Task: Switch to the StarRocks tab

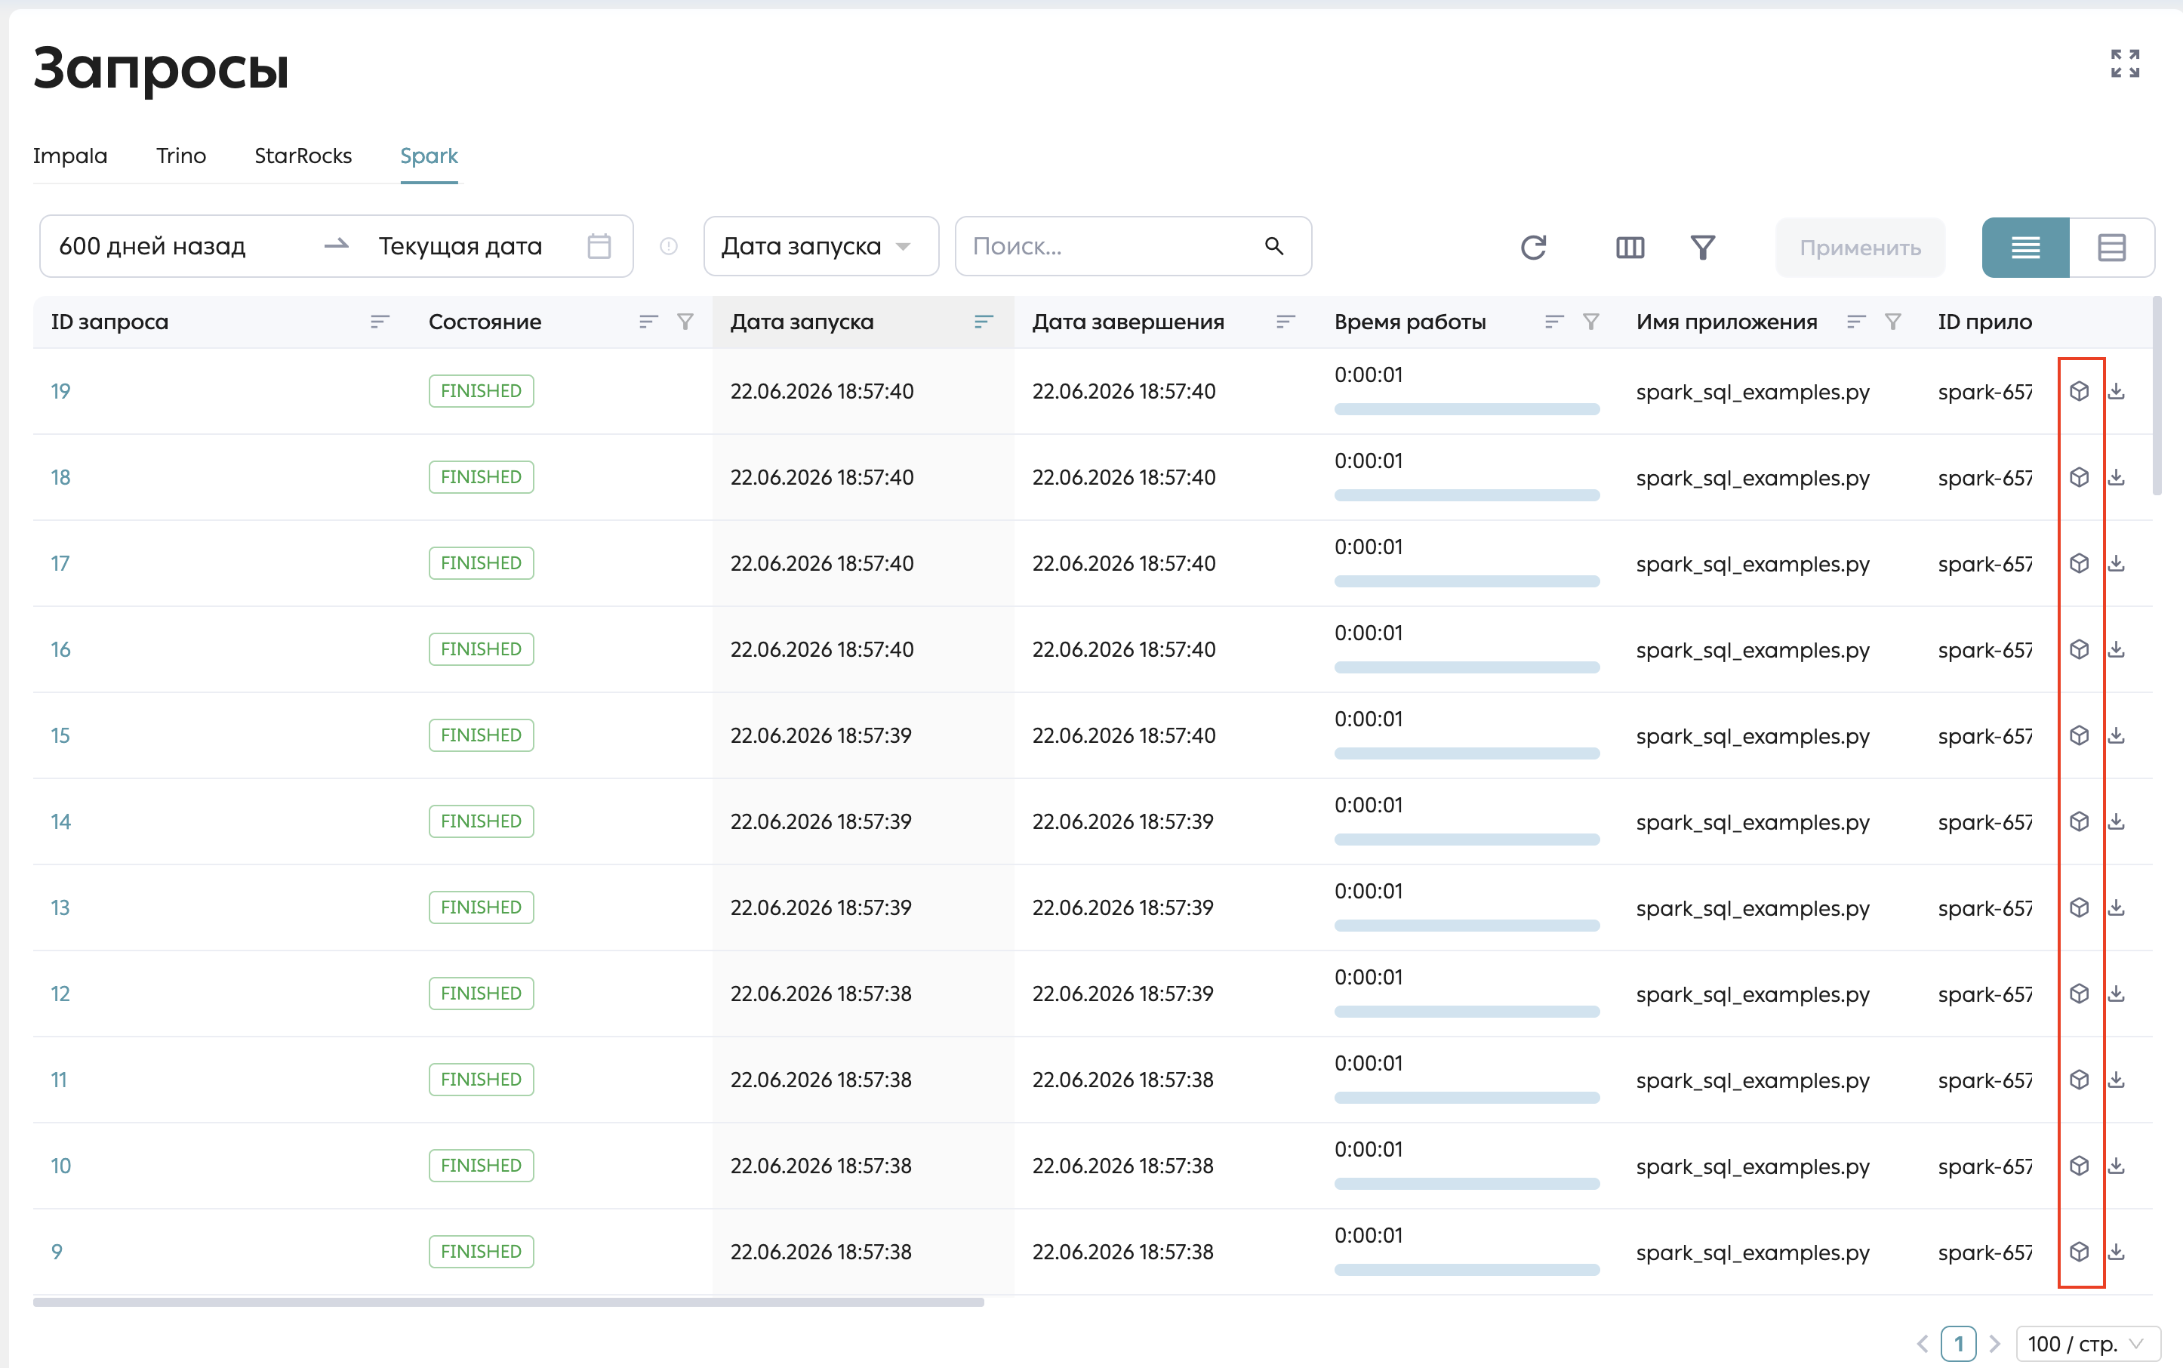Action: pos(303,156)
